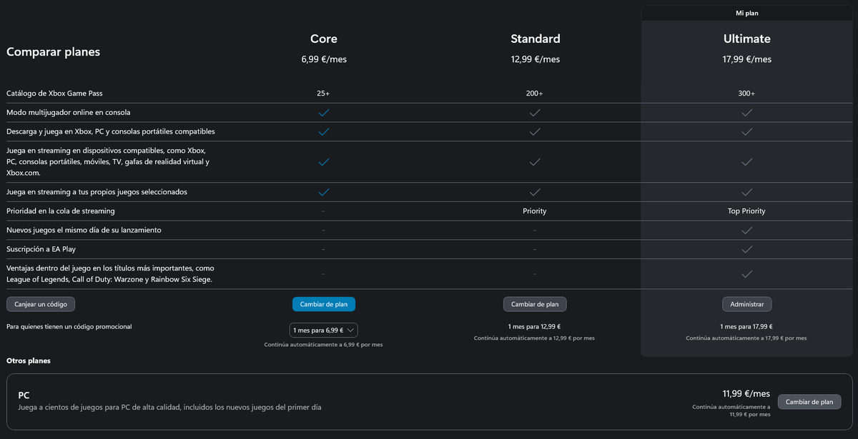The width and height of the screenshot is (858, 439).
Task: Select the Ultimate plan heading
Action: tap(746, 39)
